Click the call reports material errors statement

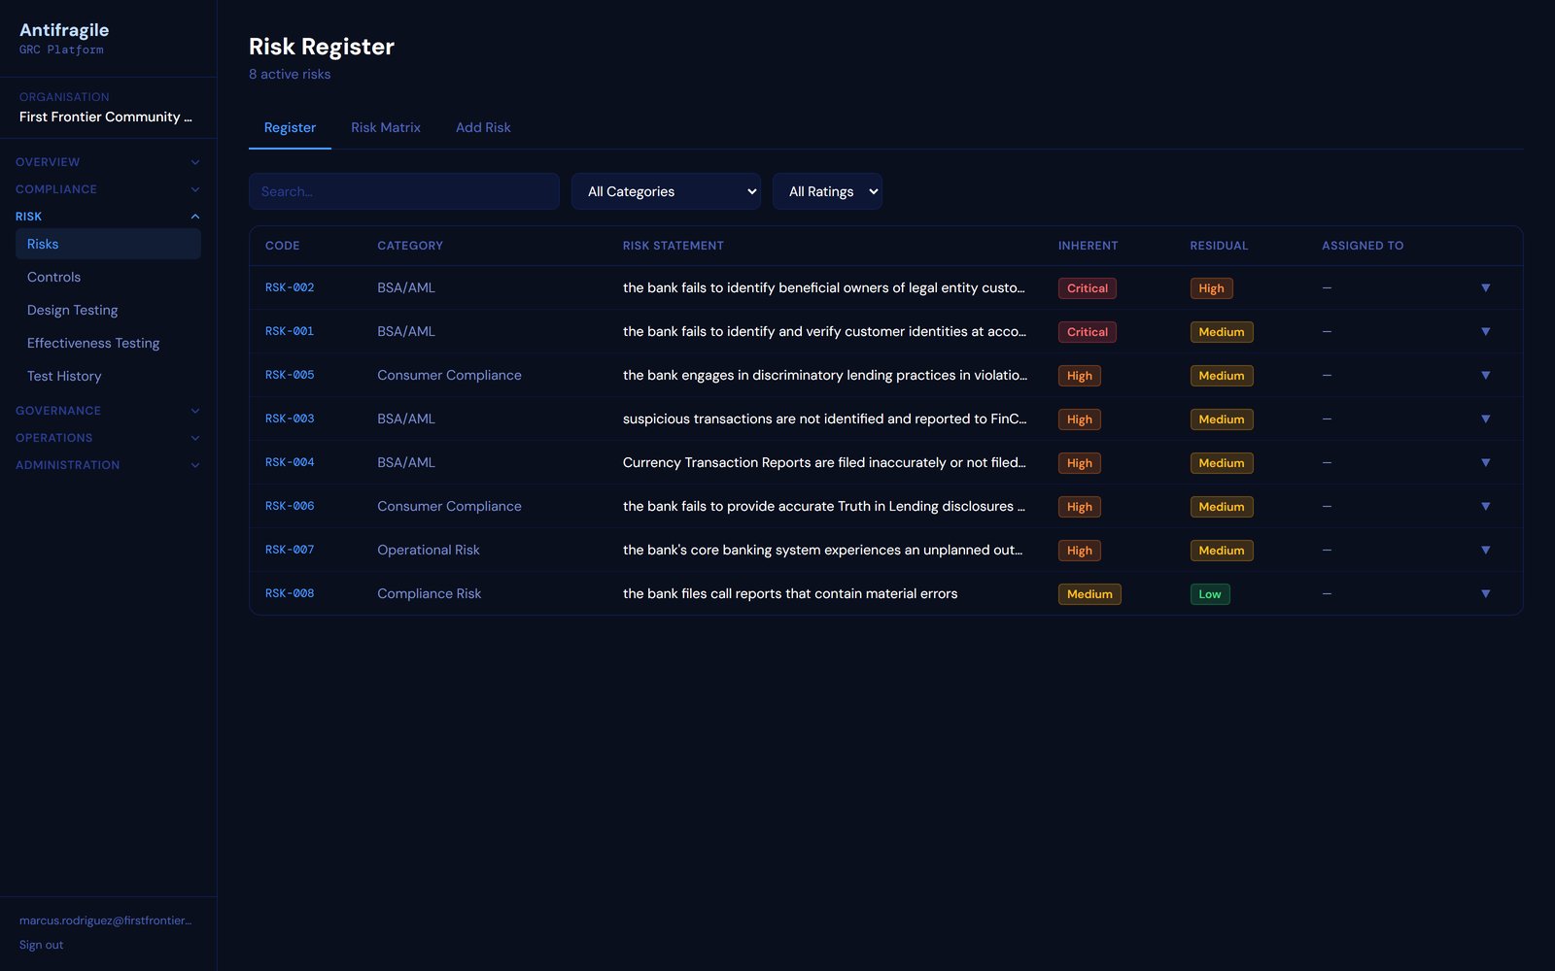[x=790, y=593]
